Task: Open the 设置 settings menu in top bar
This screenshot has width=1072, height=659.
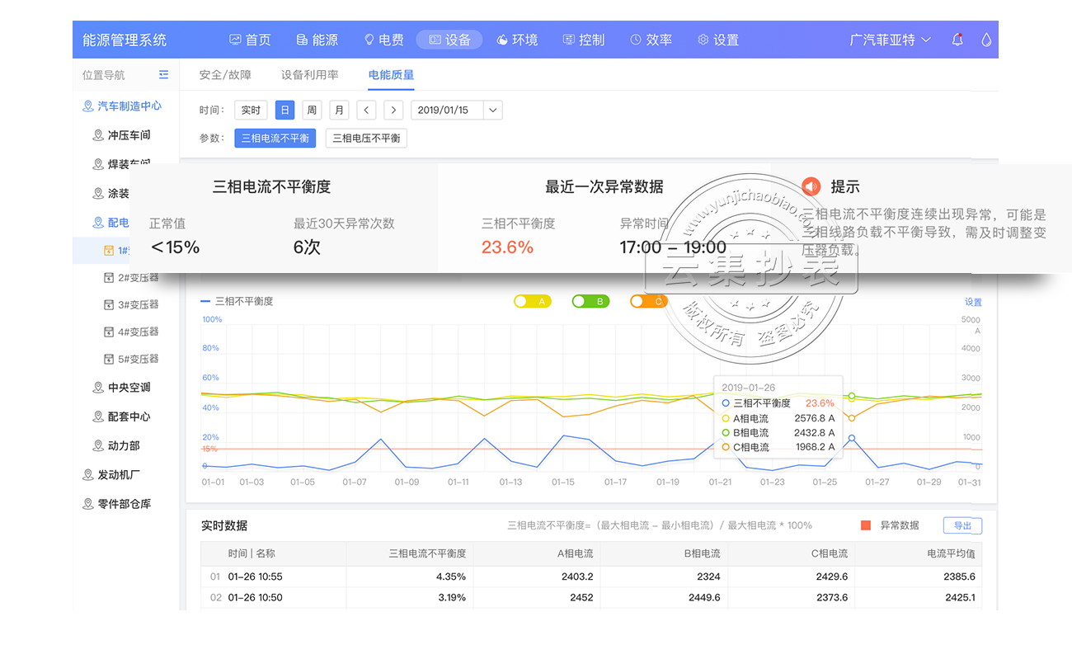Action: point(717,40)
